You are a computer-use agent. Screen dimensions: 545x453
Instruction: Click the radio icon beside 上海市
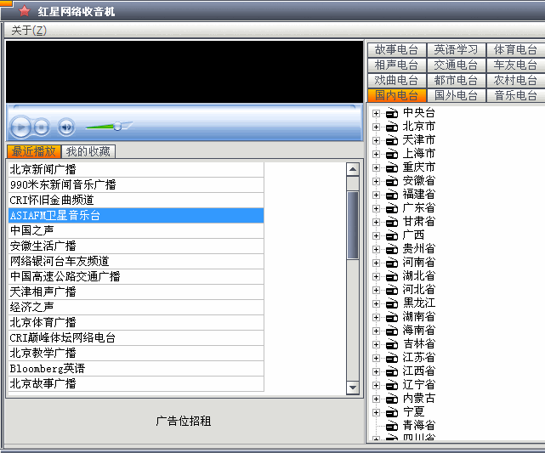pos(392,154)
